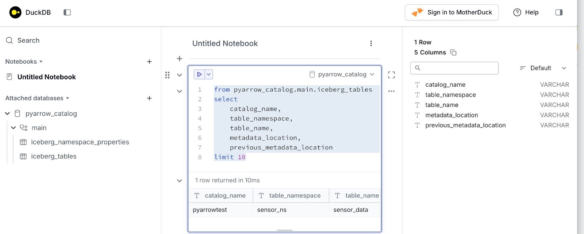Click the Notebooks section label
The width and height of the screenshot is (584, 234).
tap(21, 62)
